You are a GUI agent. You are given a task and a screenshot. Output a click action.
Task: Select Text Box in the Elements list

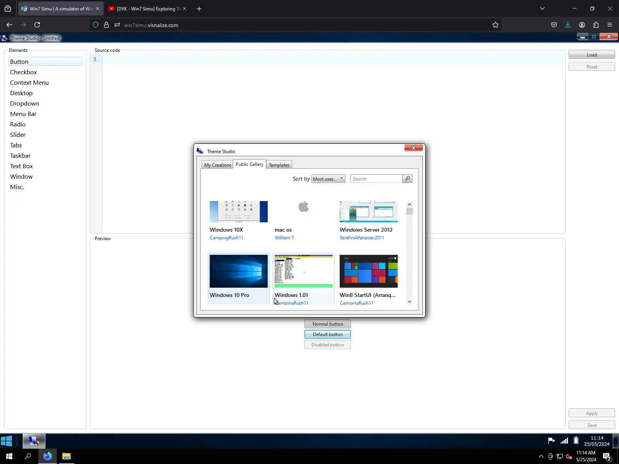45,166
